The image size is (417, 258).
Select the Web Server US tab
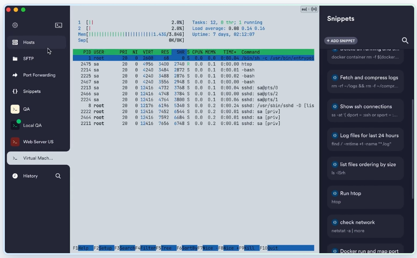38,142
